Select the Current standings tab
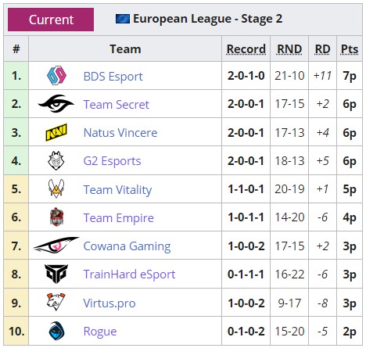 (x=51, y=20)
